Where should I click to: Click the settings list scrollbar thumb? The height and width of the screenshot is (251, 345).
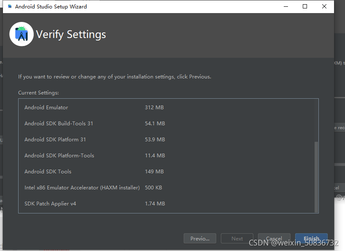point(316,177)
